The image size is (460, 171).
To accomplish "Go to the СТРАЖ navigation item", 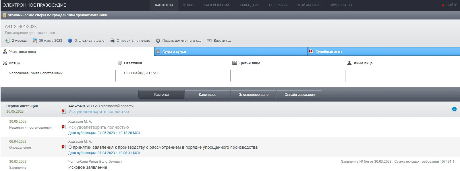I will click(188, 5).
